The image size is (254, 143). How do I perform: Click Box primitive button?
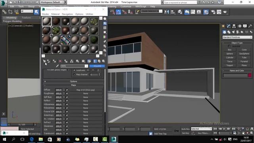(230, 50)
